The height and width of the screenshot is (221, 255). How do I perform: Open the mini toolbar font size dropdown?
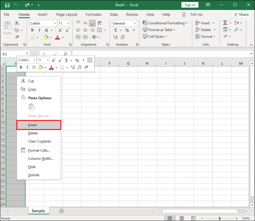[48, 60]
